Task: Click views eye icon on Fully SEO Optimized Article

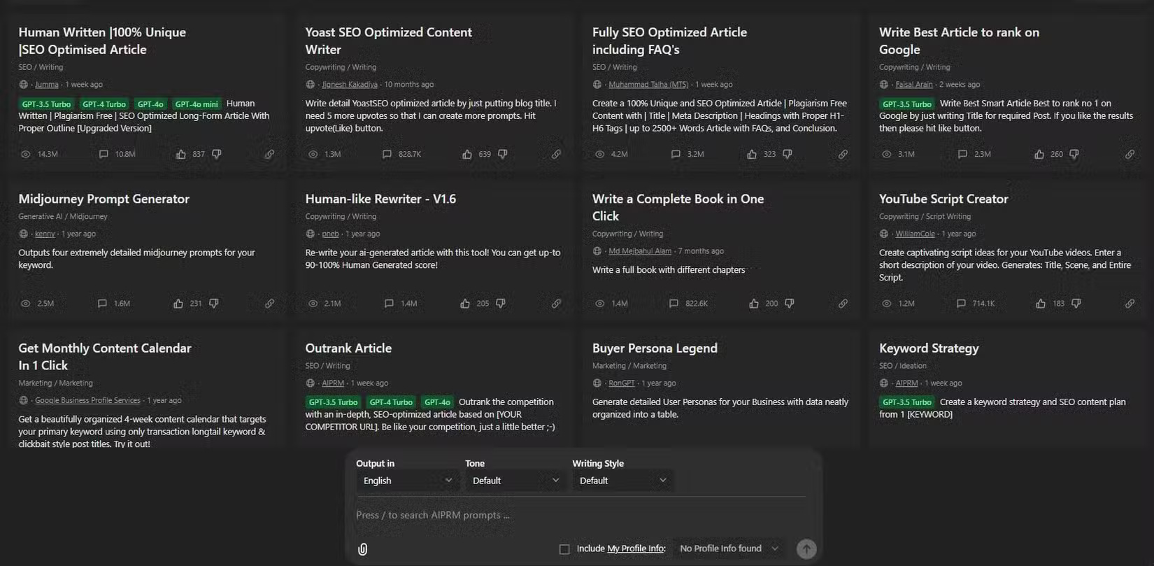Action: coord(599,154)
